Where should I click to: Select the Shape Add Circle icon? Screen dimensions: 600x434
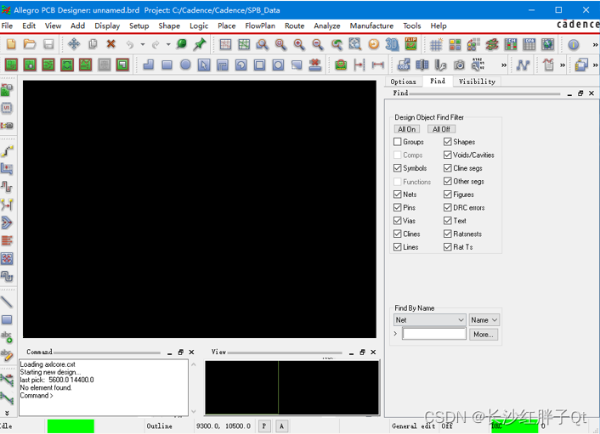coord(185,65)
